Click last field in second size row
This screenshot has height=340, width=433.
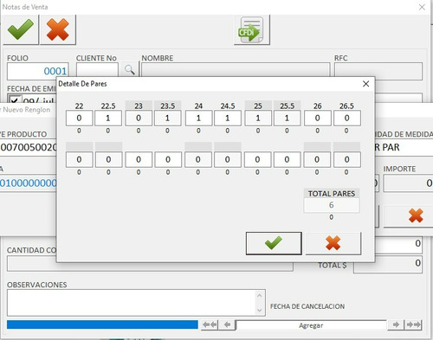click(346, 159)
